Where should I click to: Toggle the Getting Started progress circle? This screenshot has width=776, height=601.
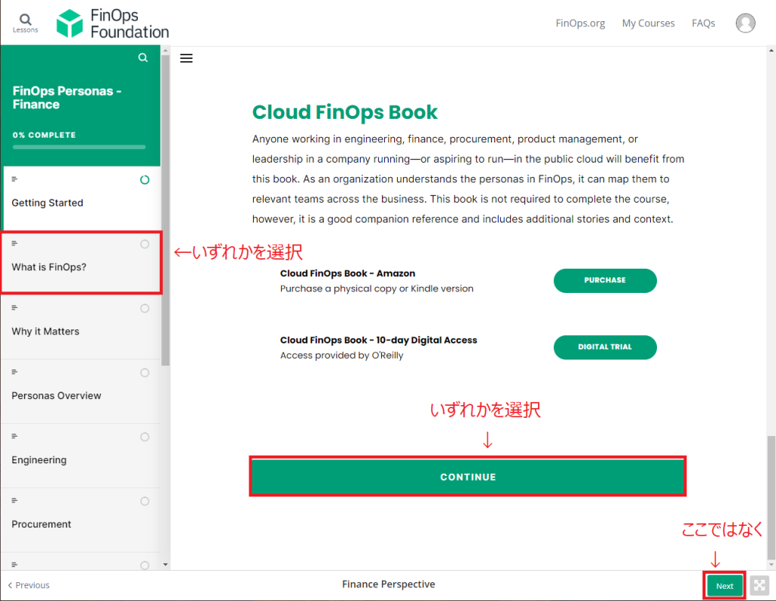coord(144,179)
